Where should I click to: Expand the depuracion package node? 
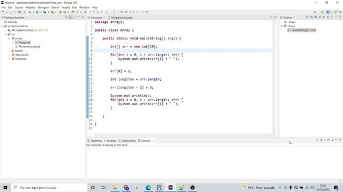[x=10, y=55]
